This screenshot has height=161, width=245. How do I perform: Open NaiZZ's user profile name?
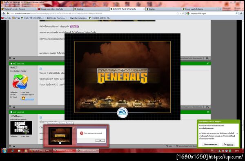point(13,68)
